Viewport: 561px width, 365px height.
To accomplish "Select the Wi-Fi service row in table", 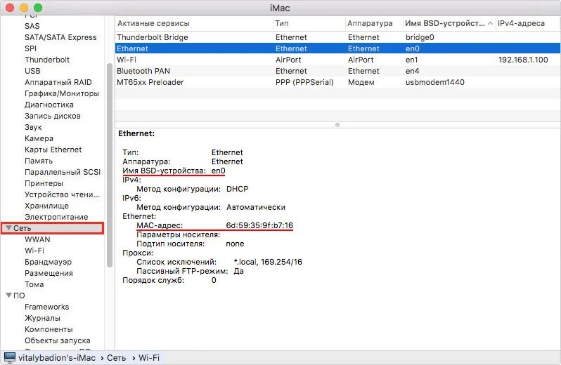I will [337, 60].
